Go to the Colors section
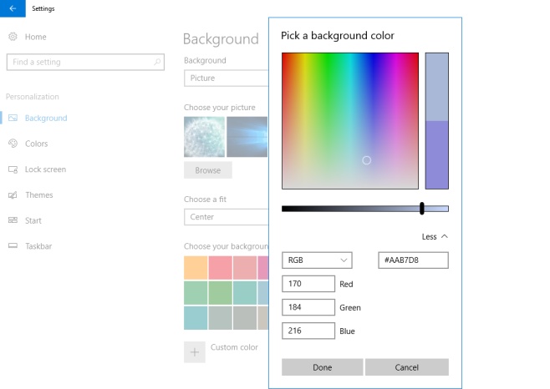Viewport: 550px width, 389px height. pos(37,144)
